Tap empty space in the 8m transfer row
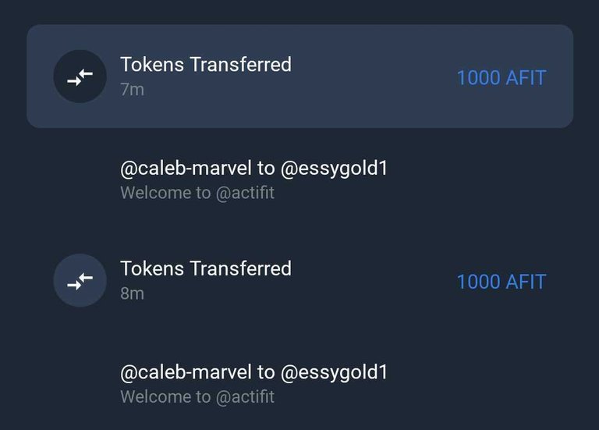Screen dimensions: 599x430 tap(374, 281)
